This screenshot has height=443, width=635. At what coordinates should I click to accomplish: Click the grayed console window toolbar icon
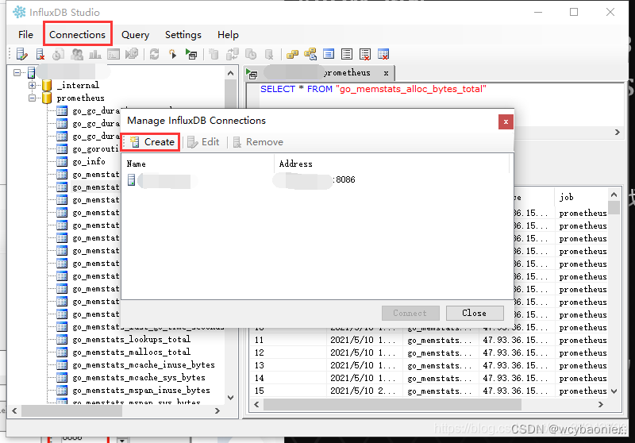coord(114,54)
